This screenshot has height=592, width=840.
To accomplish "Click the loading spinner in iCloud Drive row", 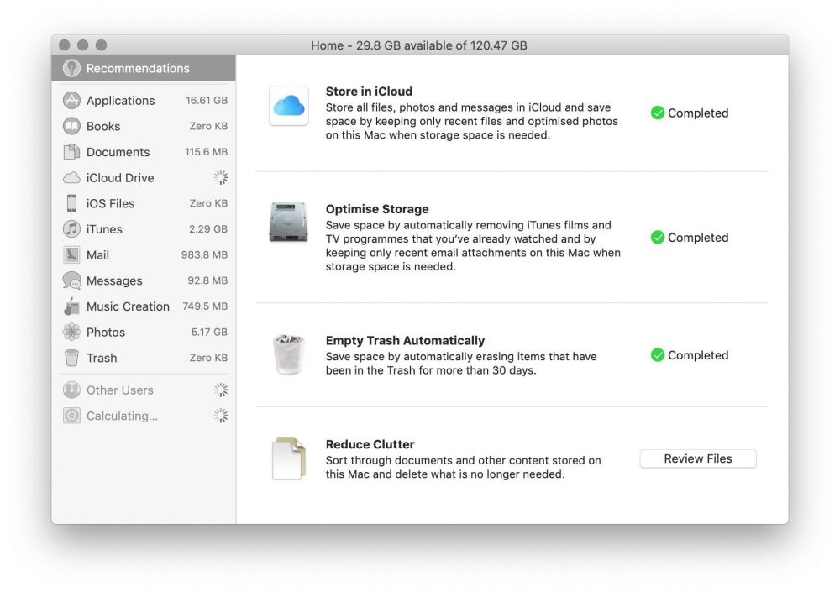I will coord(221,177).
